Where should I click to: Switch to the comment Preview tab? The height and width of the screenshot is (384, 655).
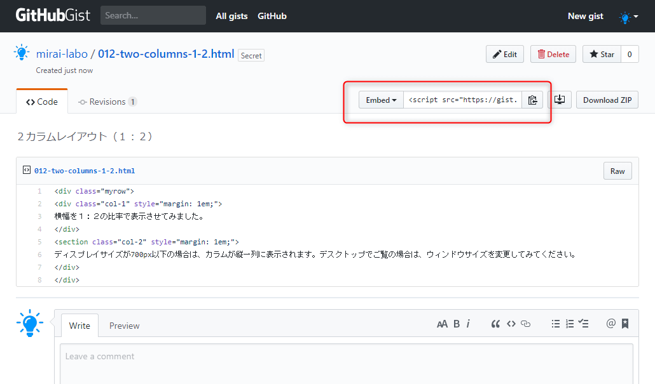click(124, 326)
